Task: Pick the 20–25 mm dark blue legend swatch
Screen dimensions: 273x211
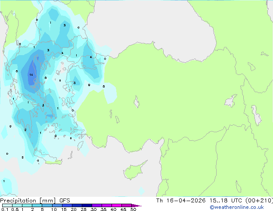Action: tap(77, 205)
